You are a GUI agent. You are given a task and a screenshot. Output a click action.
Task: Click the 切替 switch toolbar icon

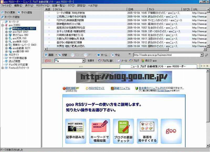point(60,55)
